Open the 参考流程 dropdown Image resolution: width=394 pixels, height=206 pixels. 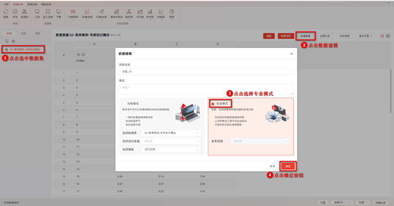point(260,141)
